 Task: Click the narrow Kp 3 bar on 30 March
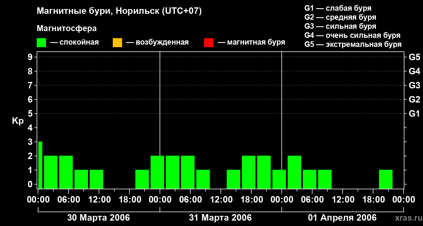[40, 165]
